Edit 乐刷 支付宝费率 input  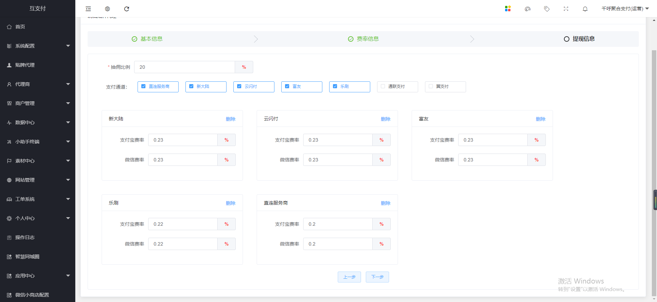point(183,224)
